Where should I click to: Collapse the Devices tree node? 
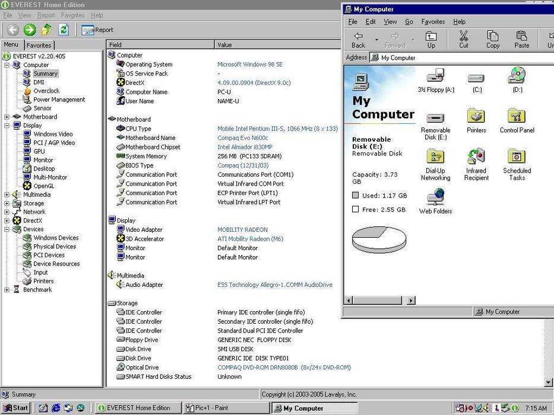coord(7,229)
